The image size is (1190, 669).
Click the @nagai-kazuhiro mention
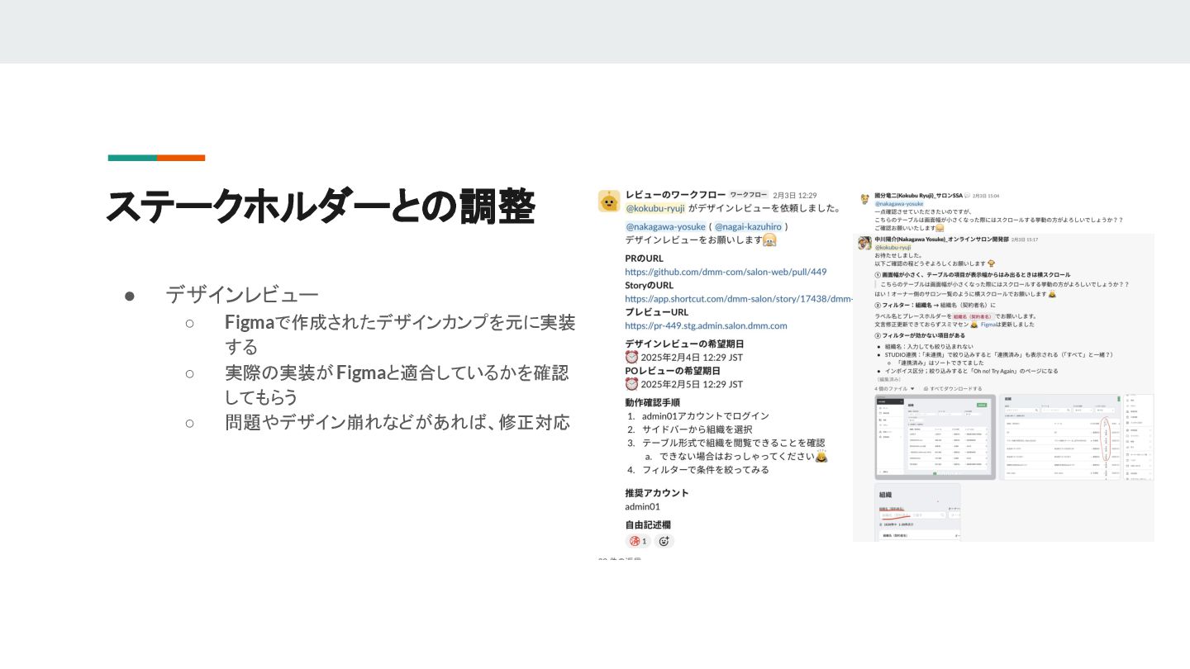click(748, 226)
